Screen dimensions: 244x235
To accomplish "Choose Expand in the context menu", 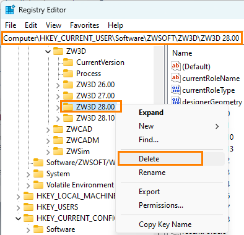I will coord(172,113).
